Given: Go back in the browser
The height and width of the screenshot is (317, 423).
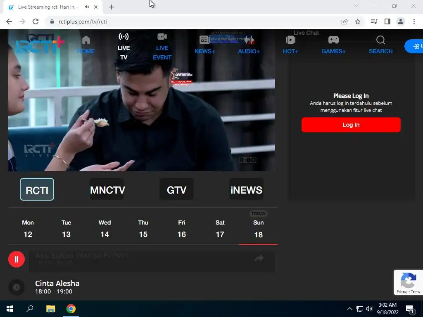Looking at the screenshot, I should [x=9, y=21].
